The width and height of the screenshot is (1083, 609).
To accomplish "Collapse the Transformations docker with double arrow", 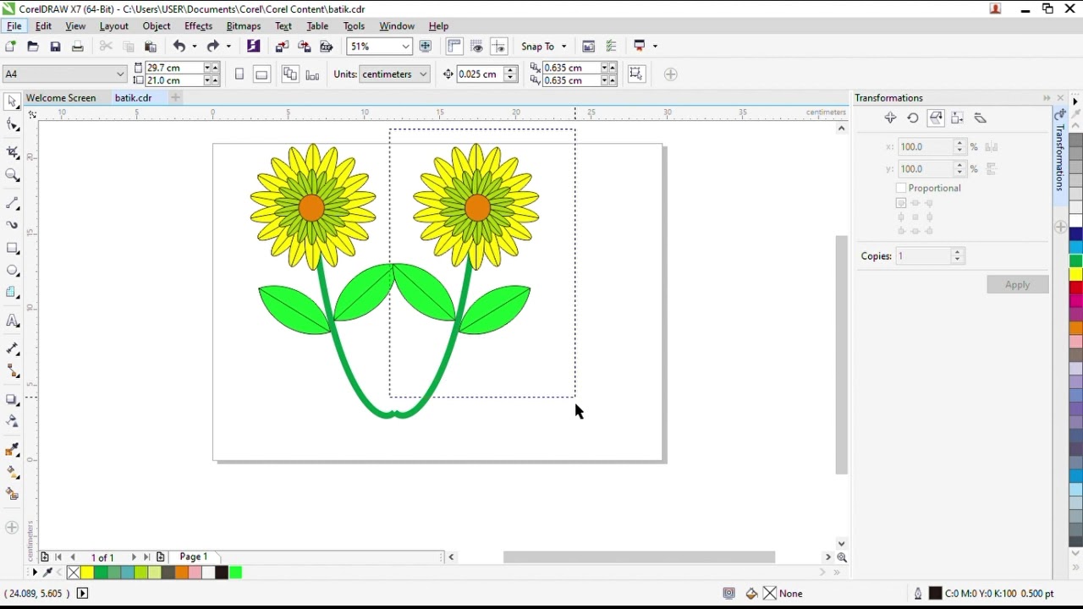I will pyautogui.click(x=1047, y=98).
